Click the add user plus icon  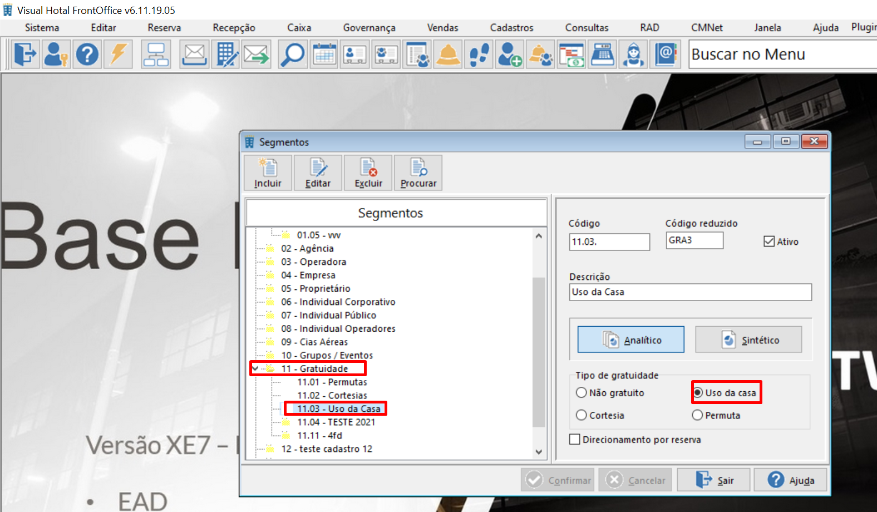pyautogui.click(x=510, y=55)
